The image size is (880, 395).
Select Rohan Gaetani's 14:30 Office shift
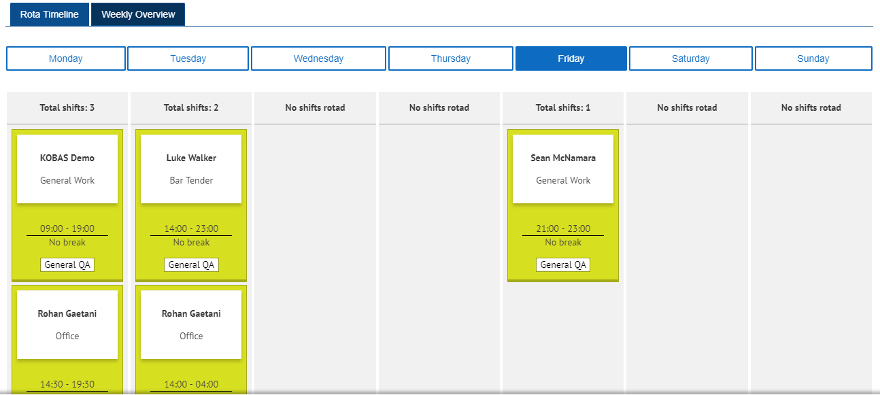coord(67,324)
